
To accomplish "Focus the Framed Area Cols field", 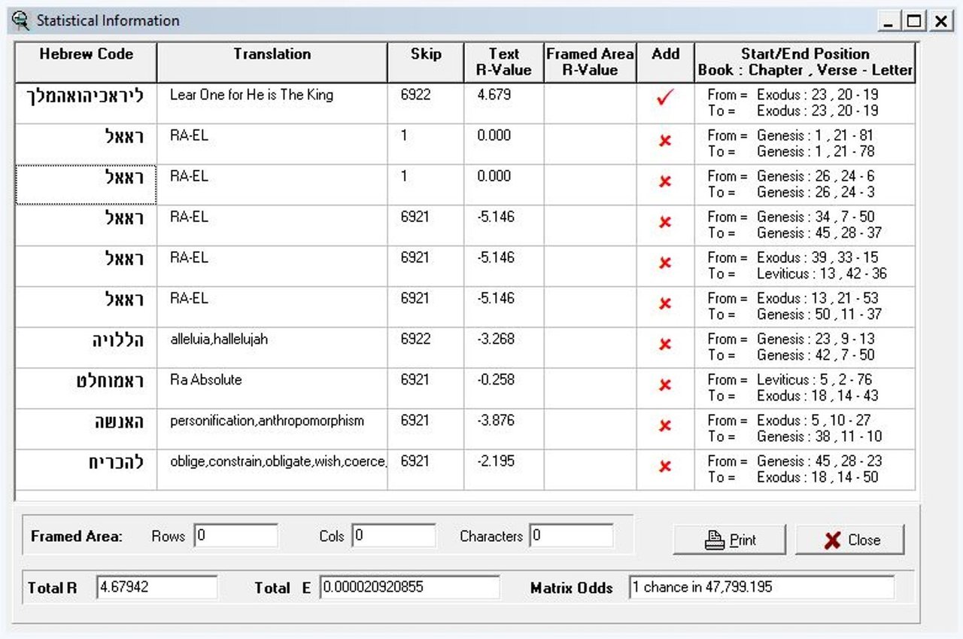I will 394,536.
